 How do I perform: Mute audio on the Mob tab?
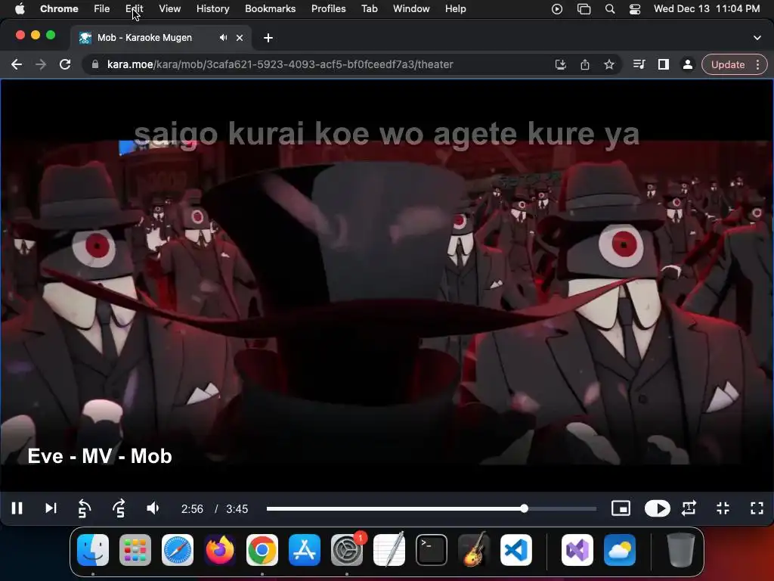[224, 38]
